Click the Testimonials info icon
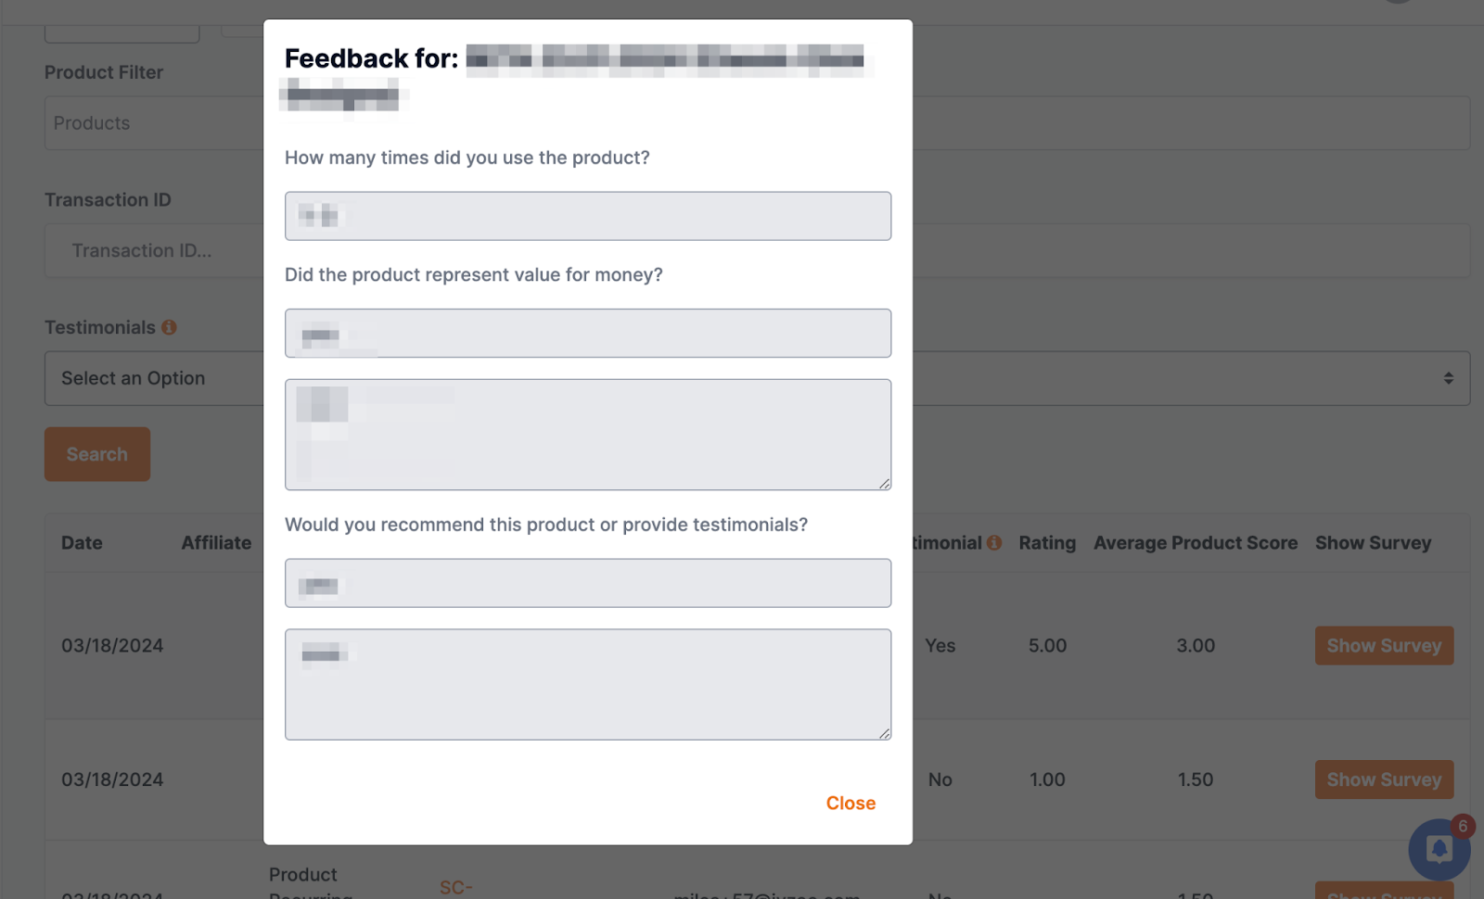This screenshot has height=899, width=1484. [x=169, y=327]
